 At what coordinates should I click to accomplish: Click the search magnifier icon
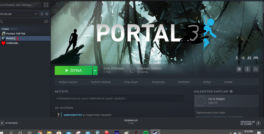(1, 21)
